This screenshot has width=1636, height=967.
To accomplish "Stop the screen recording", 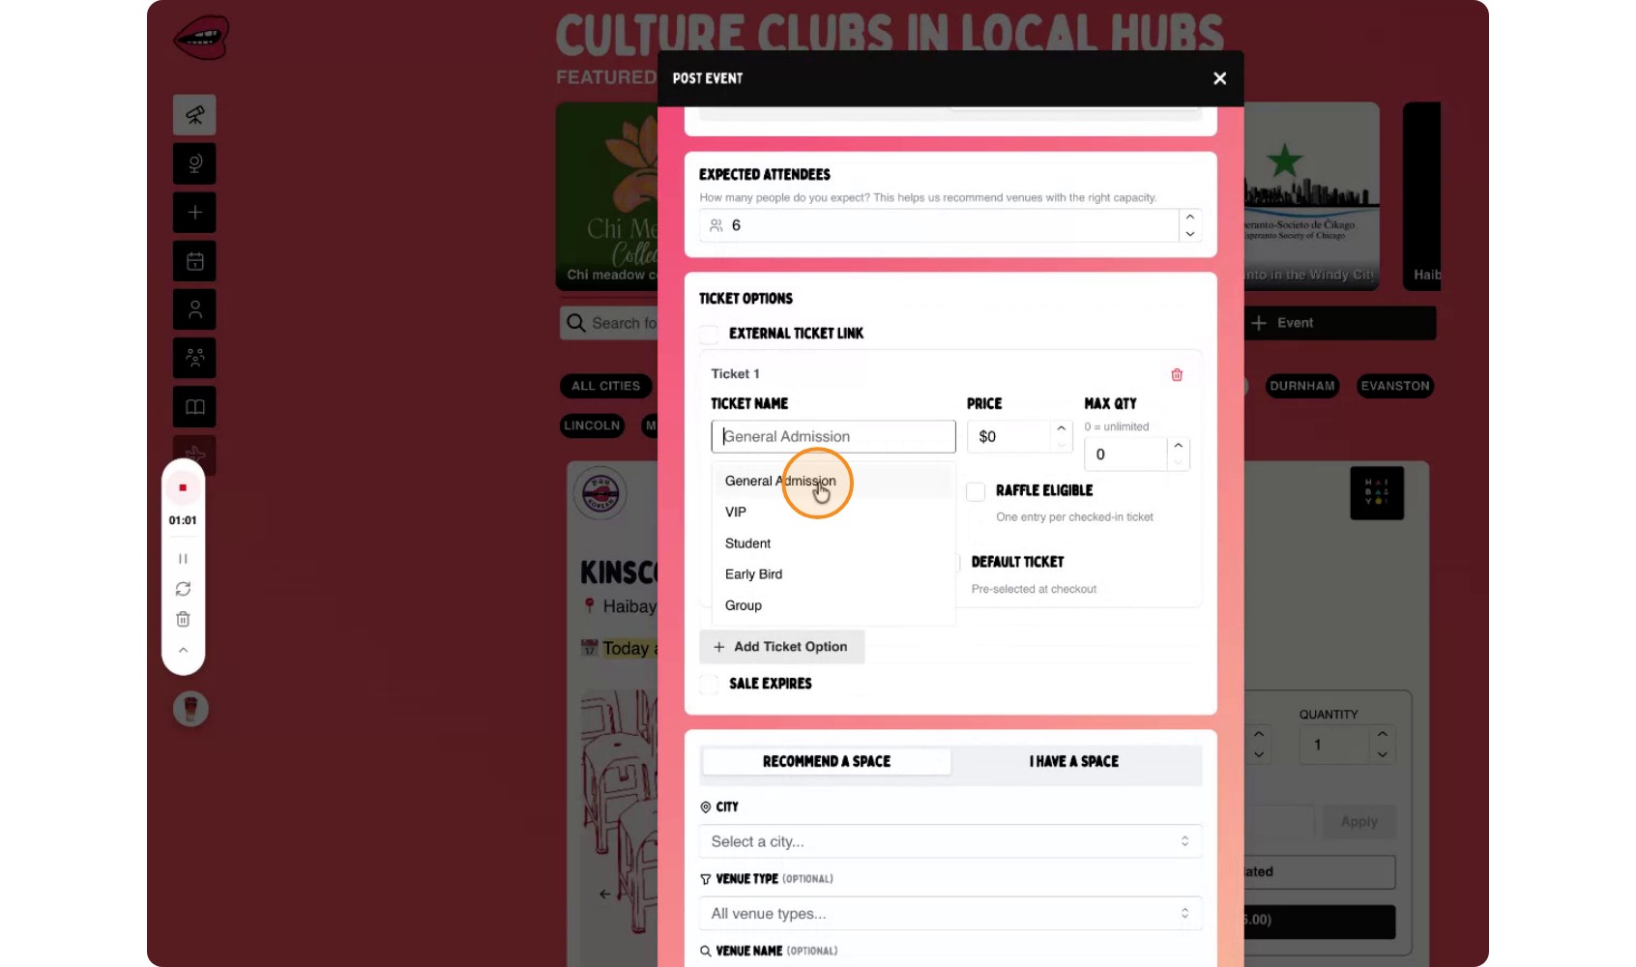I will coord(183,487).
